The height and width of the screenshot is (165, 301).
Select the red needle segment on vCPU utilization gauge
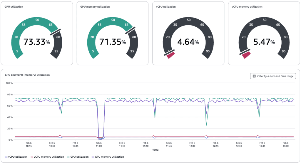(x=171, y=55)
